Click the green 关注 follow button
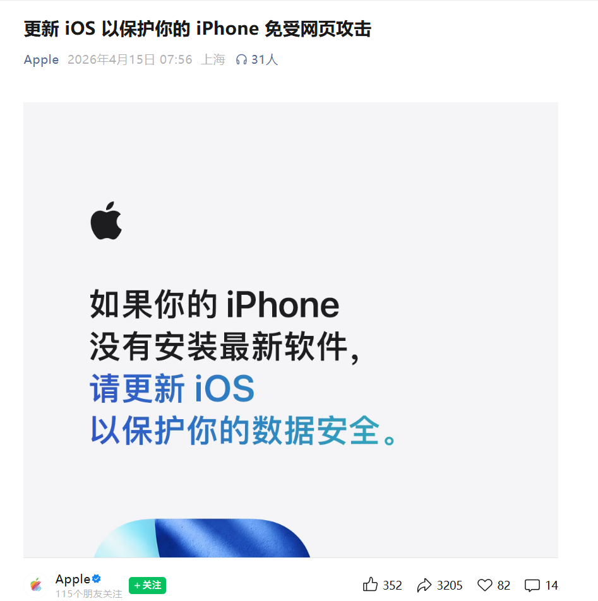The width and height of the screenshot is (598, 601). pyautogui.click(x=148, y=585)
